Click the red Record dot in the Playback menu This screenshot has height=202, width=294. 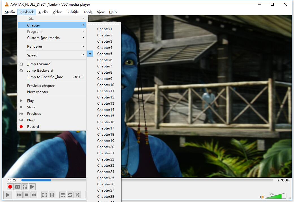click(x=21, y=127)
